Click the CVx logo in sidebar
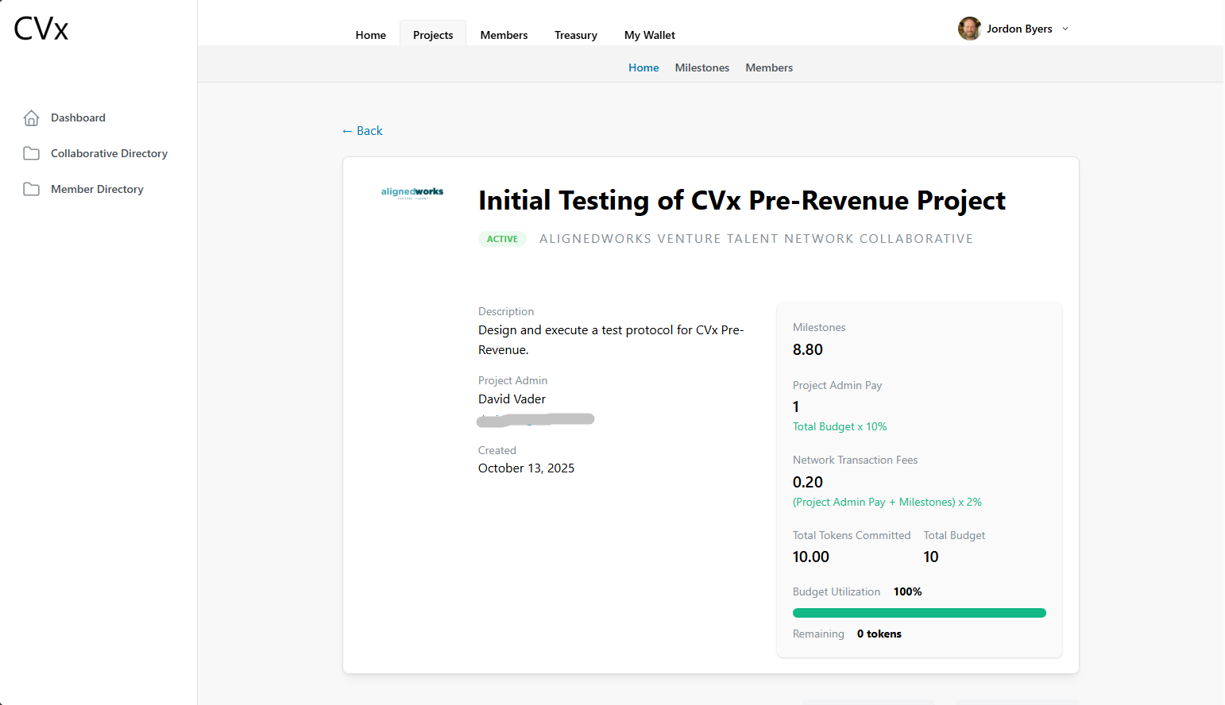This screenshot has width=1225, height=705. coord(41,29)
